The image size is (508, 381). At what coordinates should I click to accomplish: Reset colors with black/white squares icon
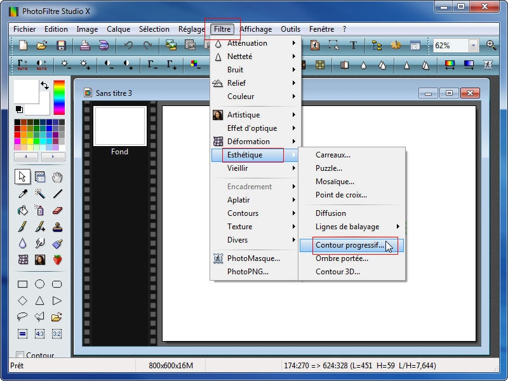pyautogui.click(x=19, y=109)
